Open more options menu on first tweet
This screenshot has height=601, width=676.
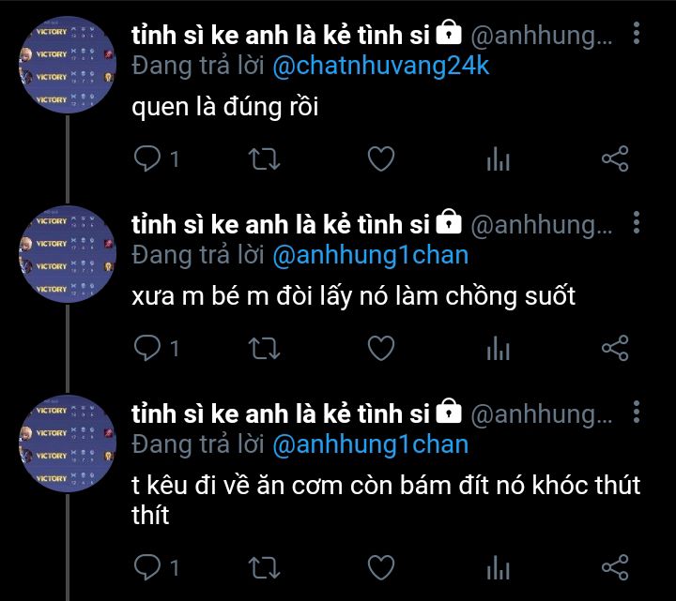coord(637,33)
